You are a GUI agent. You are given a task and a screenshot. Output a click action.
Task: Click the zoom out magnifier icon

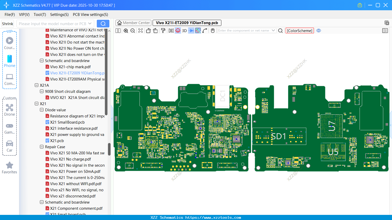[133, 31]
